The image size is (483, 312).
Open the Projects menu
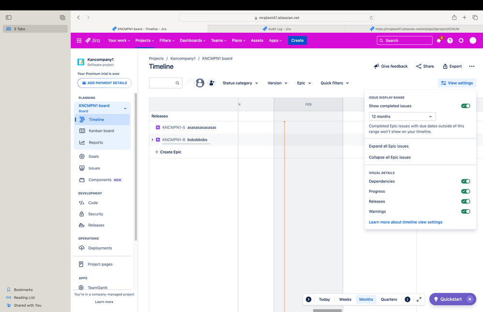tap(145, 40)
